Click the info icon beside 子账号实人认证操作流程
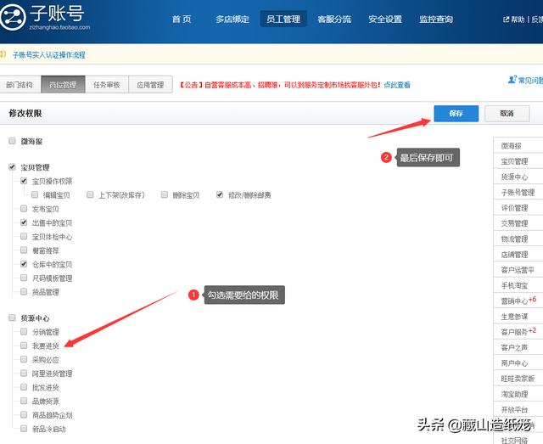 [x=4, y=54]
